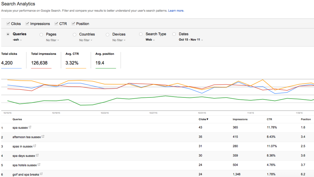Click the Learn more link
The image size is (314, 177).
pos(176,11)
